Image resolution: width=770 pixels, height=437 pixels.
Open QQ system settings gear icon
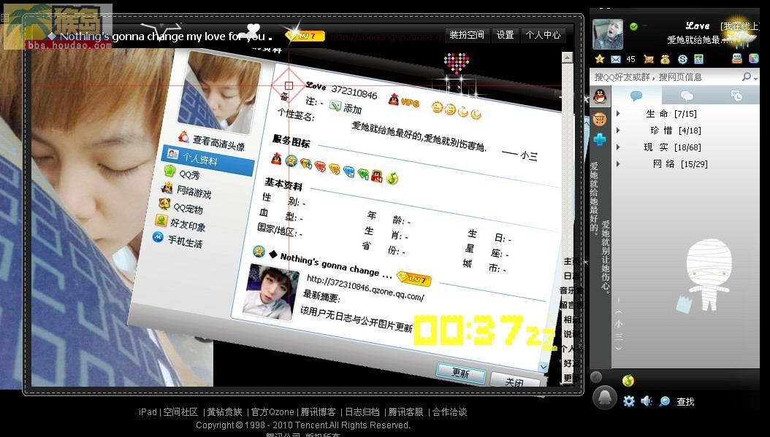(628, 401)
